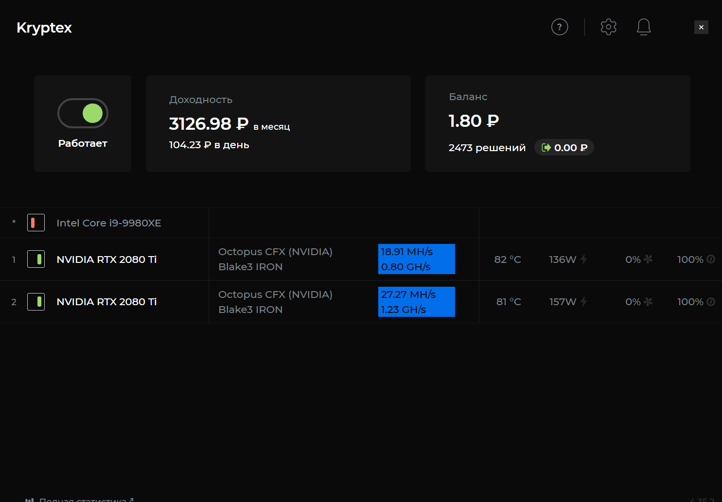Image resolution: width=722 pixels, height=502 pixels.
Task: Toggle the Intel Core i9-9980XE device indicator
Action: (36, 223)
